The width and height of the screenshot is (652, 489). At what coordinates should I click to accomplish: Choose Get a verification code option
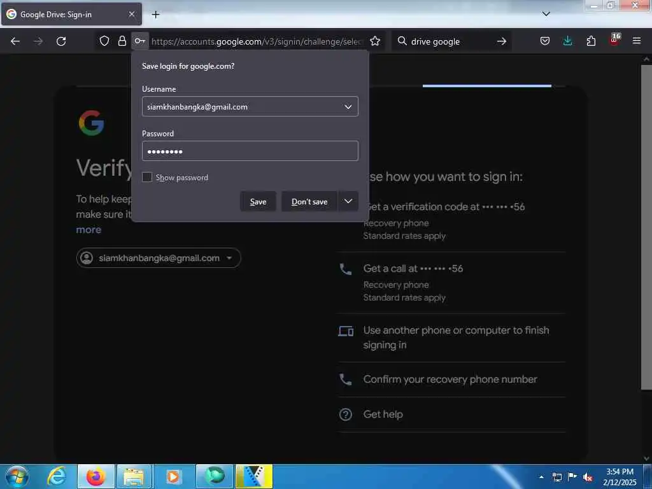point(451,221)
